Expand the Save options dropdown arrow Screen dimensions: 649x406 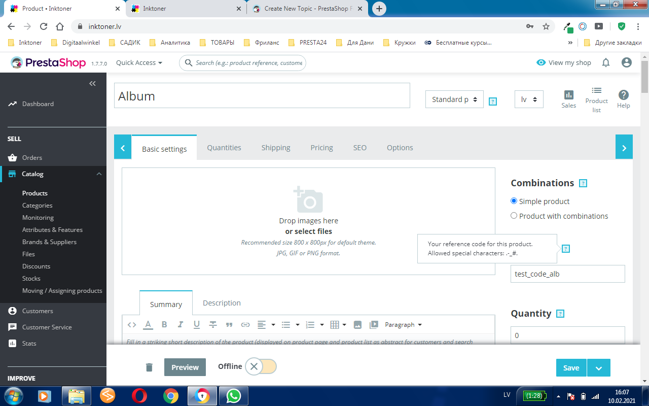(599, 368)
